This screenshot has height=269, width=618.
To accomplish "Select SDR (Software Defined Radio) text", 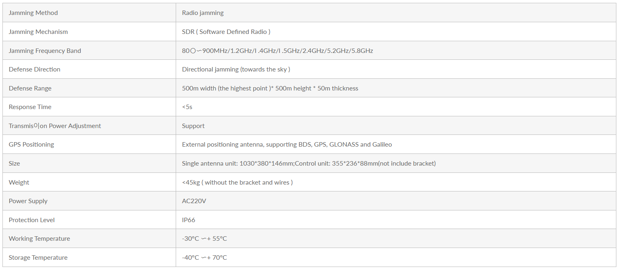I will [226, 32].
